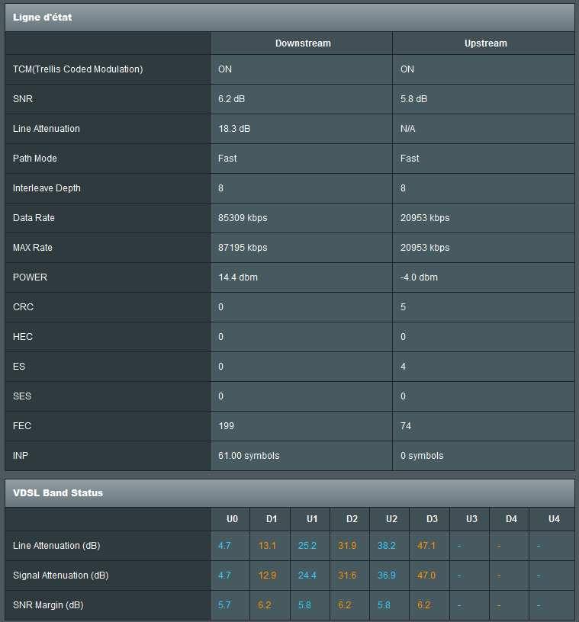Select the U1 band column header
579x622 pixels.
coord(312,519)
